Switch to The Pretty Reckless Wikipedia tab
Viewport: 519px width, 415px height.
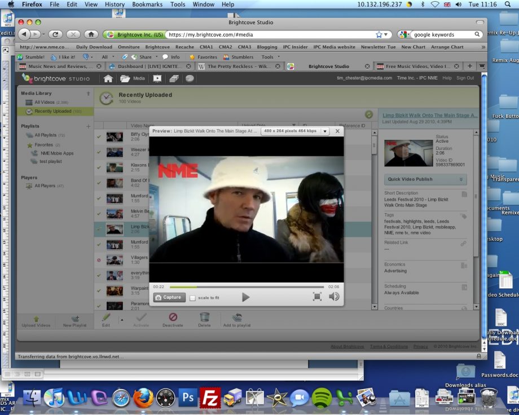[239, 66]
